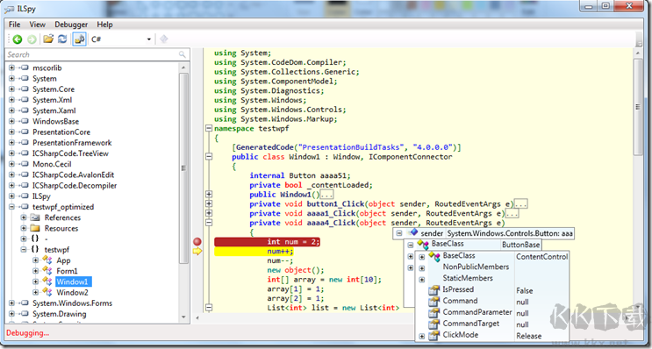Image resolution: width=652 pixels, height=349 pixels.
Task: Expand the button1_Click method fold
Action: click(x=209, y=204)
